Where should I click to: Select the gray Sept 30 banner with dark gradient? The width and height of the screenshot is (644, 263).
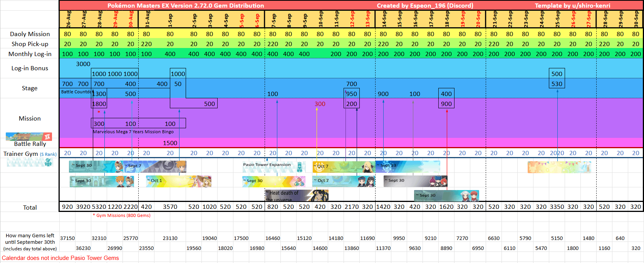416,181
